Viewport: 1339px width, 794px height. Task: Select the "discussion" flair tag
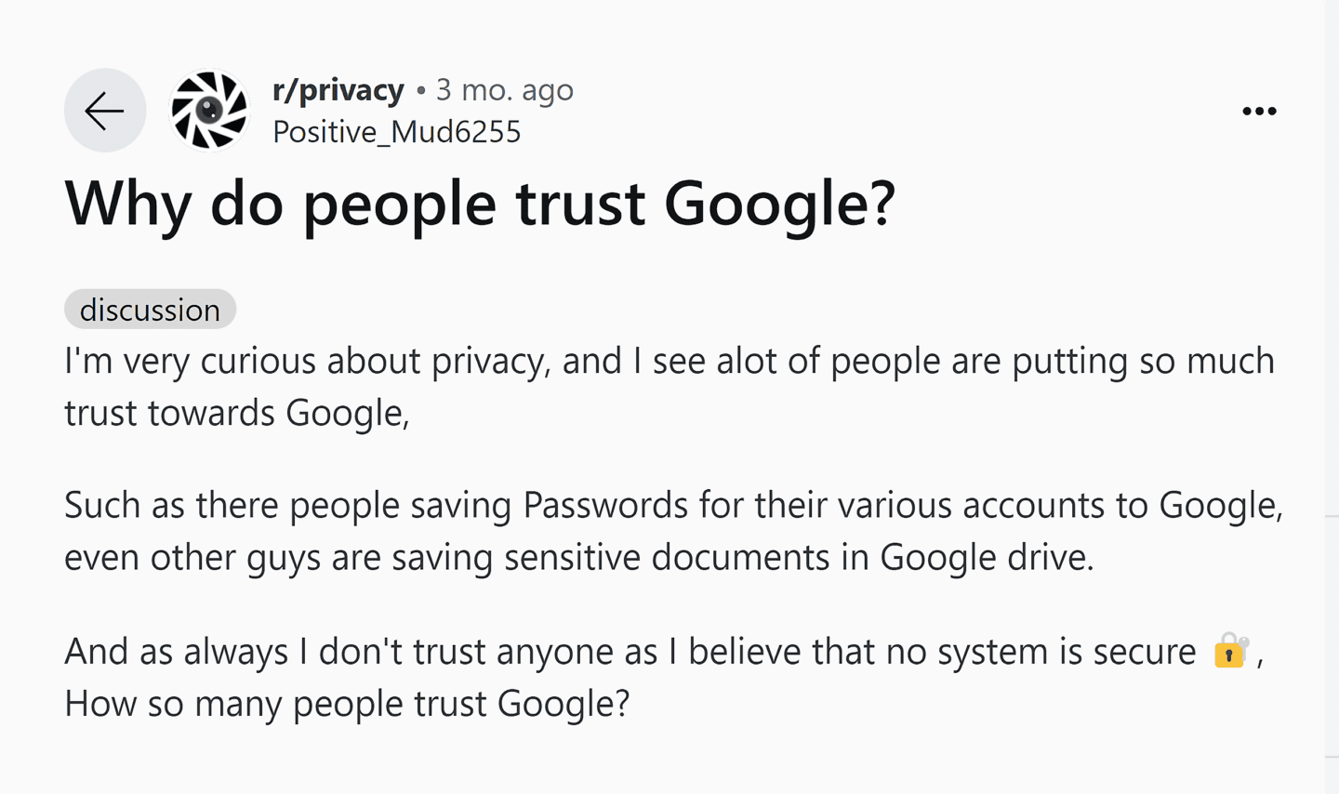(x=150, y=310)
